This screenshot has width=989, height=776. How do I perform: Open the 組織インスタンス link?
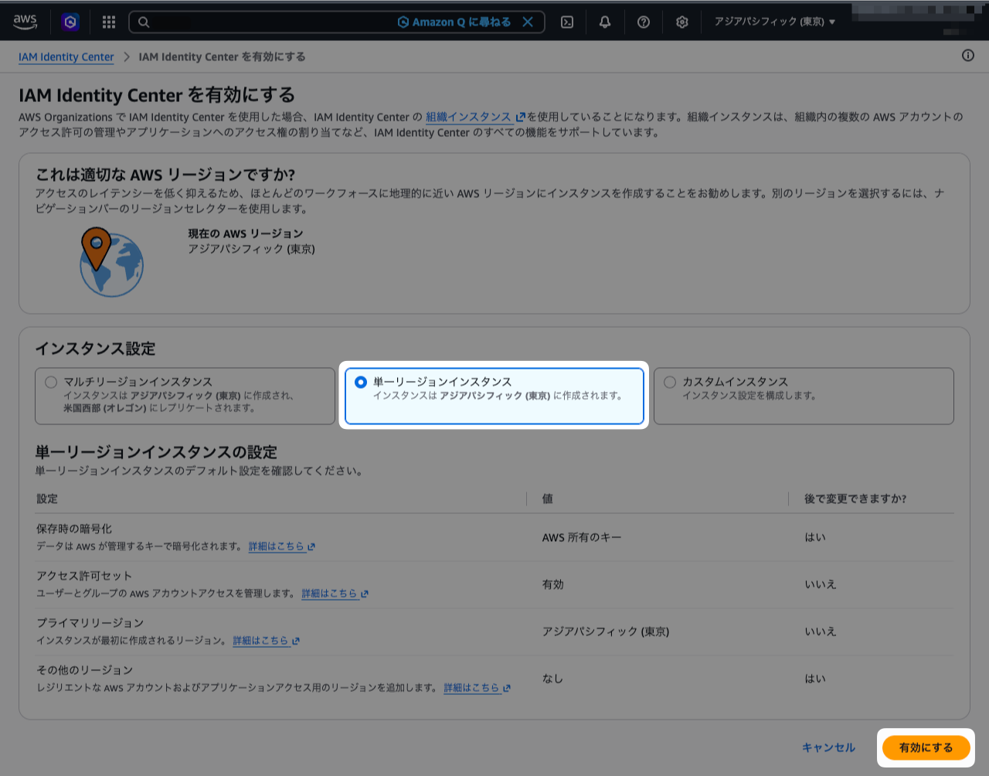pos(475,117)
